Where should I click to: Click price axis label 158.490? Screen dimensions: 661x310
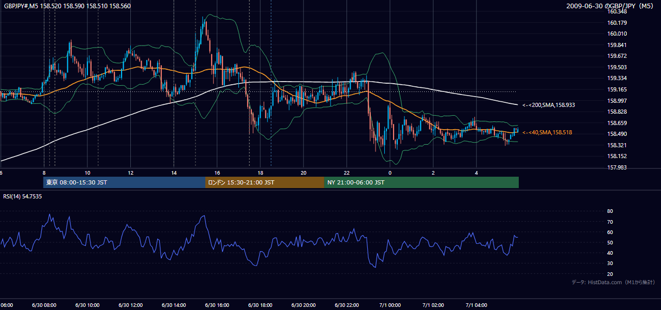[x=617, y=134]
